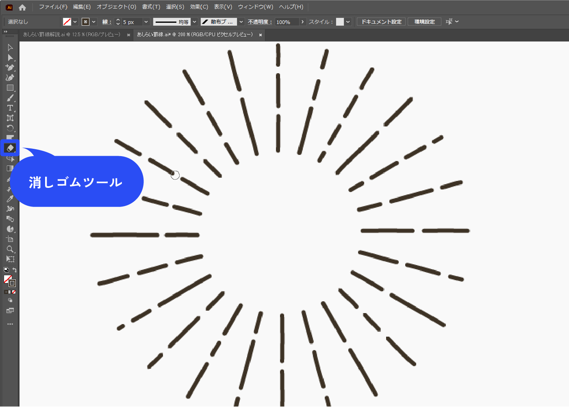Click the ドキュメント設定 button
This screenshot has width=569, height=407.
381,22
